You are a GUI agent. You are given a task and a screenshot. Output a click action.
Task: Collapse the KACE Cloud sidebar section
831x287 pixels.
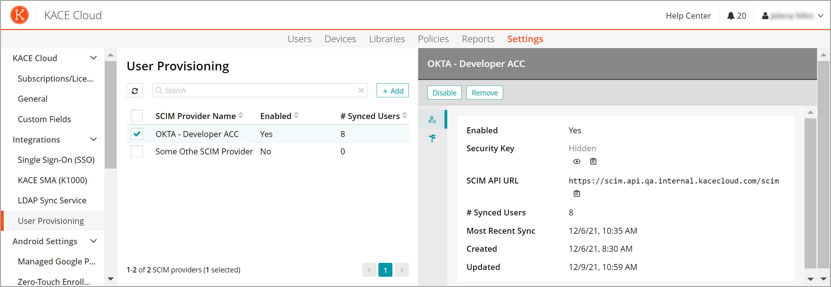pos(94,58)
